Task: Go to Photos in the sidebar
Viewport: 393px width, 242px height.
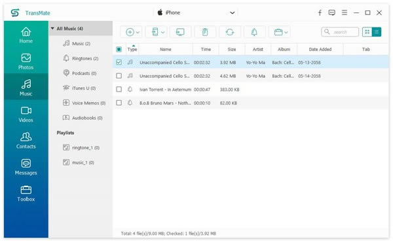Action: click(26, 61)
